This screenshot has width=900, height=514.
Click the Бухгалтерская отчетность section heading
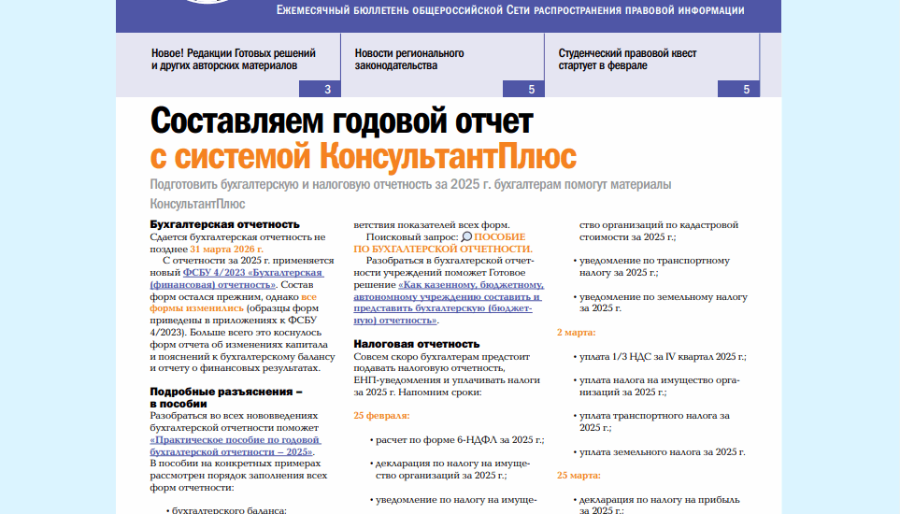pos(224,224)
